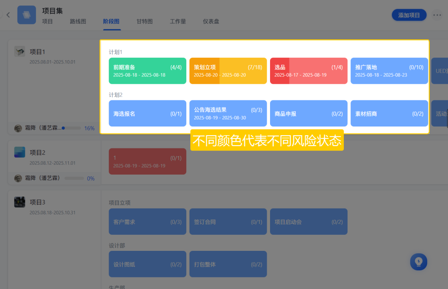Viewport: 448px width, 289px height.
Task: Open the green 前期准备 stage card
Action: tap(147, 71)
